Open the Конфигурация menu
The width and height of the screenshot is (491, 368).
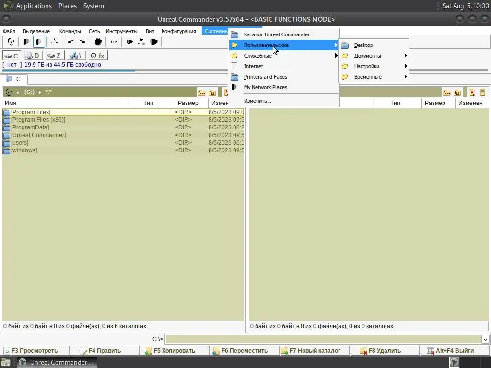tap(179, 31)
